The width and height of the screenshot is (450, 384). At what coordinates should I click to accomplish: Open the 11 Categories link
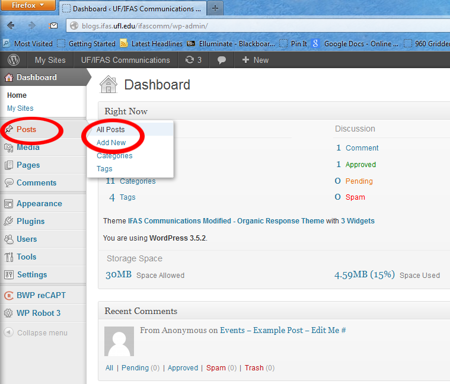pos(131,181)
